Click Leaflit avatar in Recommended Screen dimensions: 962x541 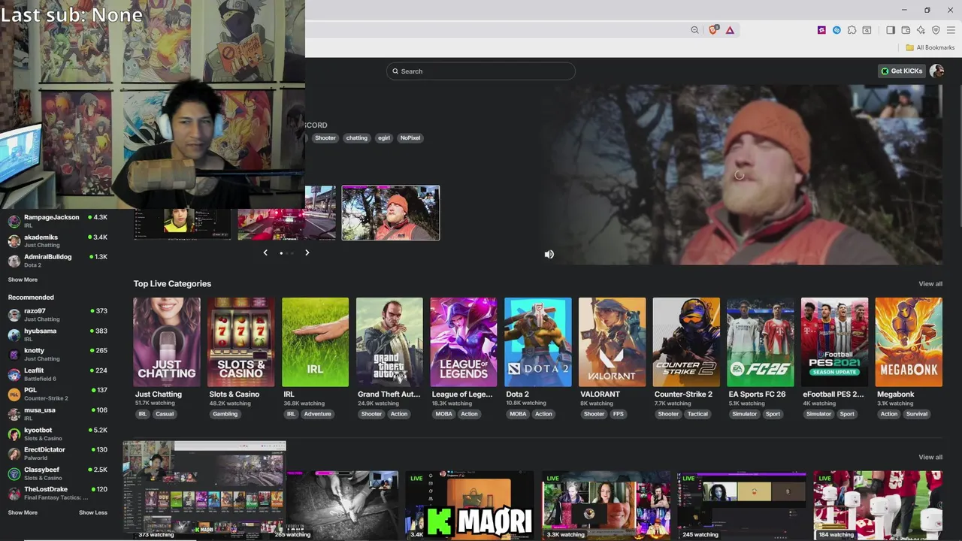point(14,374)
